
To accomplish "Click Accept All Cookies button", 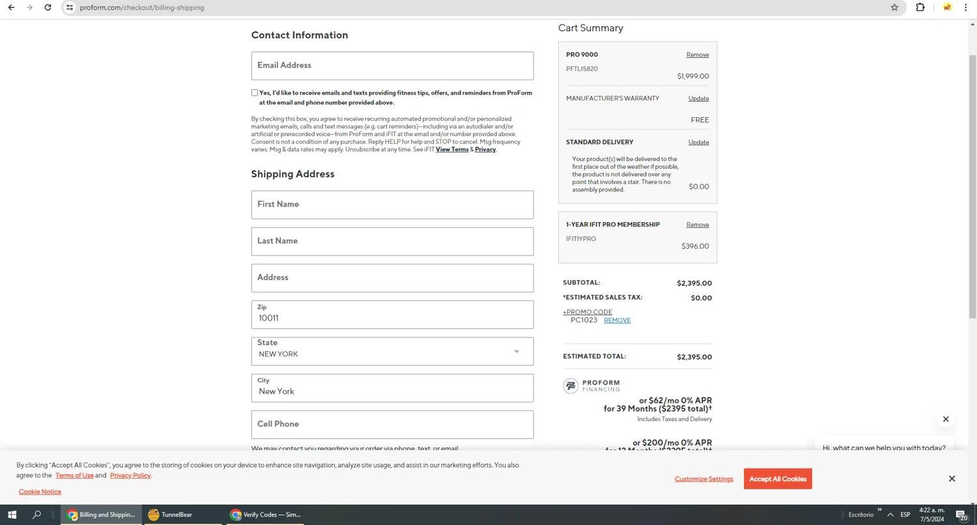I will pos(778,479).
